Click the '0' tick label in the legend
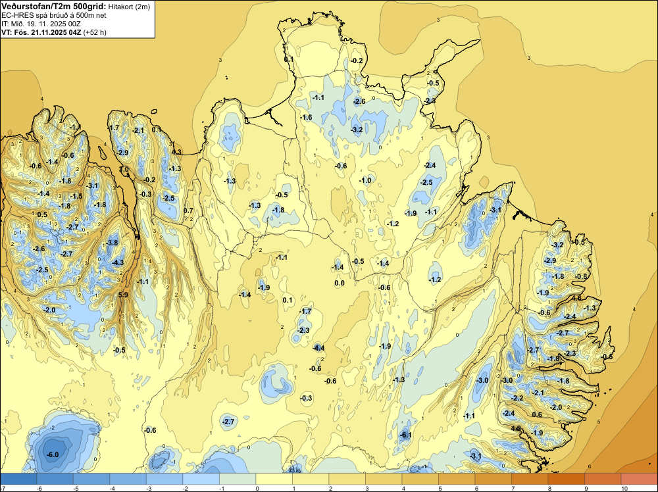The height and width of the screenshot is (492, 658). pos(257,488)
